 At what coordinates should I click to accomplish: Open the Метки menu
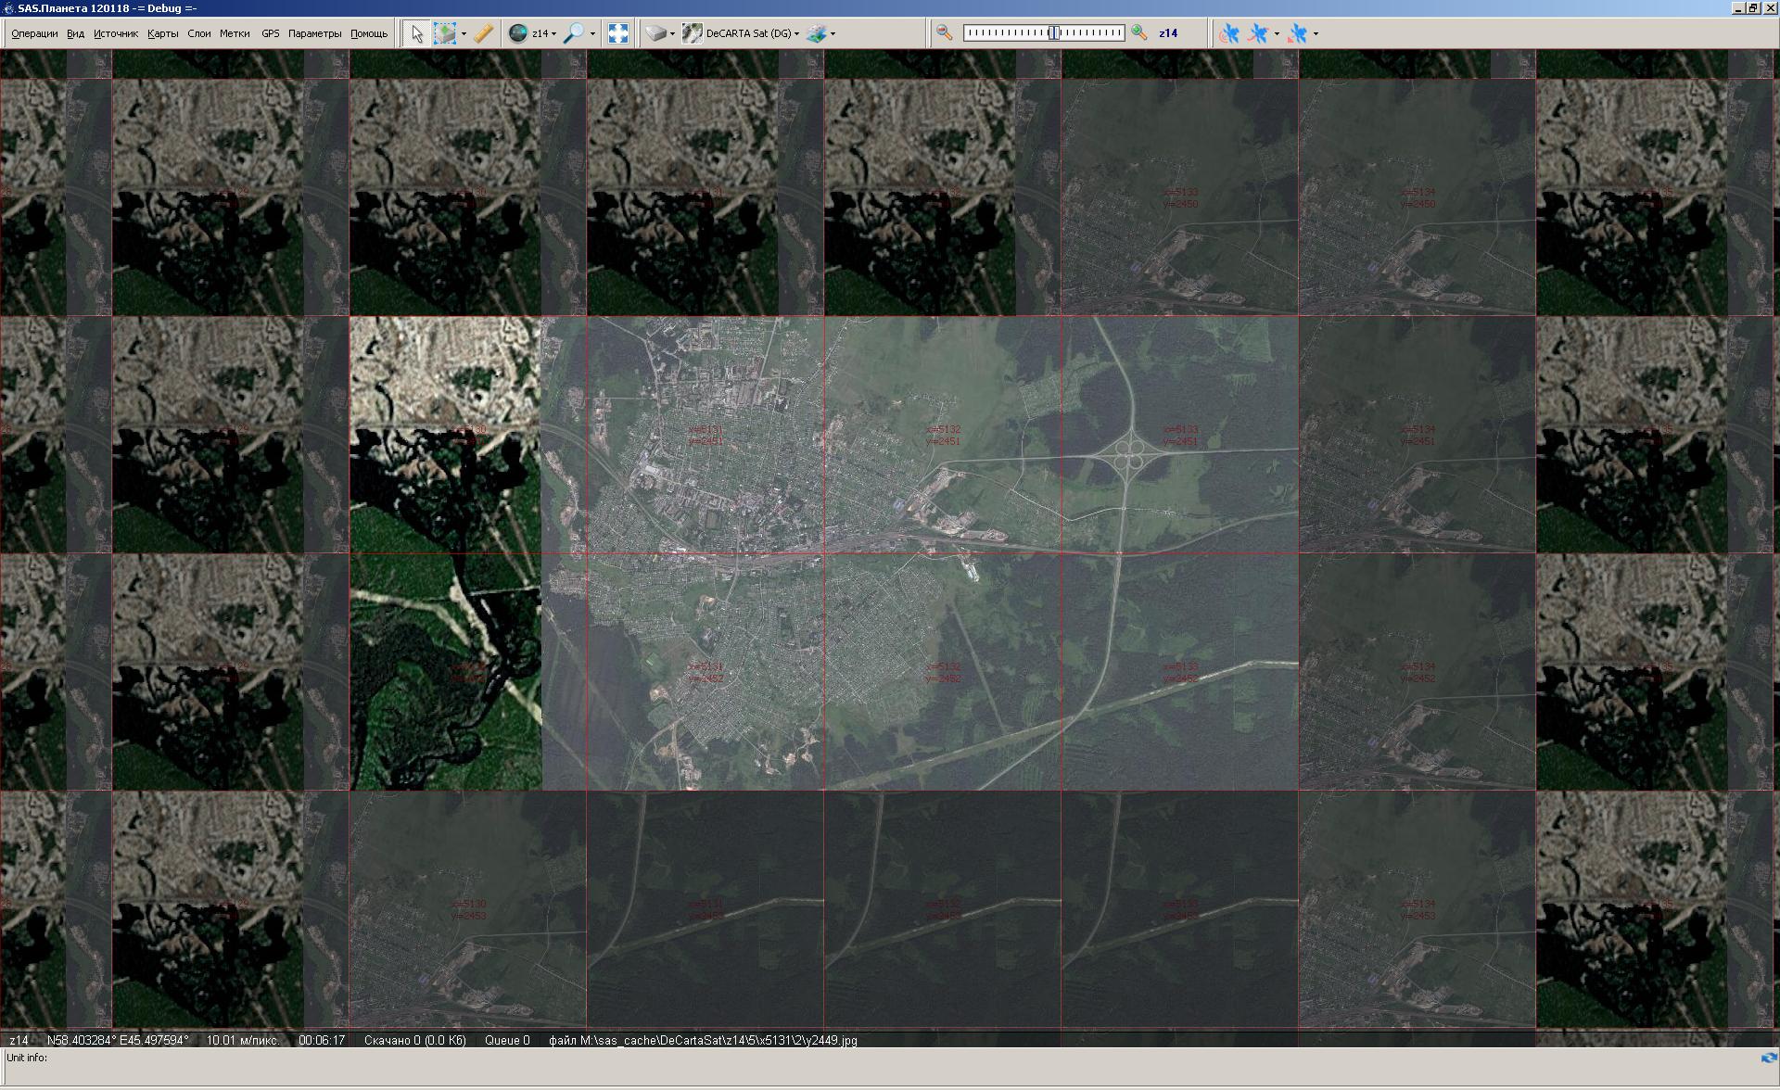tap(235, 33)
